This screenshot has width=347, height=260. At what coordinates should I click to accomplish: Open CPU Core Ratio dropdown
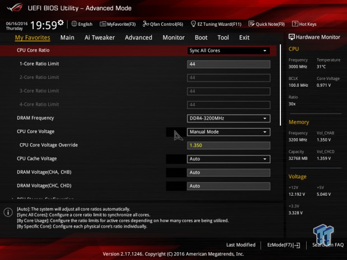coord(228,51)
